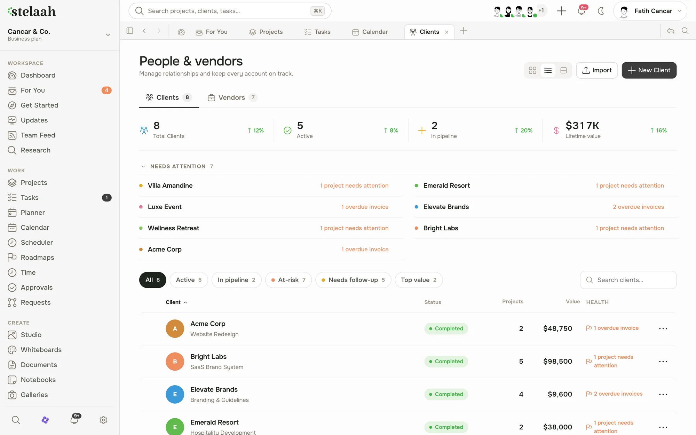Open Team Feed in the sidebar

[x=60, y=135]
